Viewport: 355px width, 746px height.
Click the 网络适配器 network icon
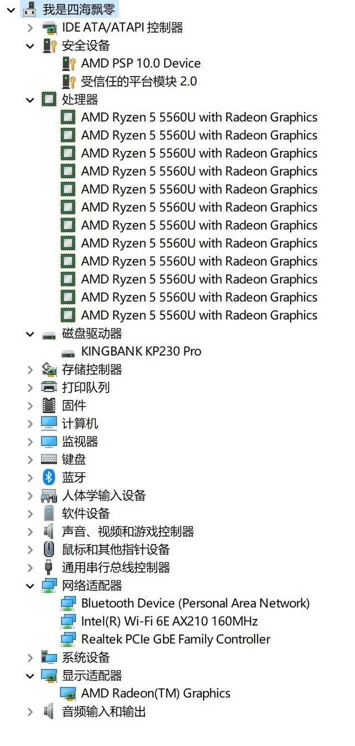coord(49,585)
